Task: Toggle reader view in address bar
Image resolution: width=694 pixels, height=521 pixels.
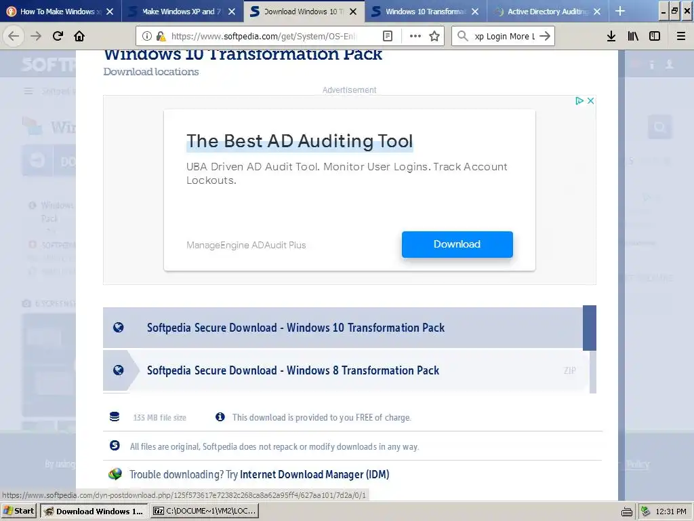Action: [x=387, y=36]
